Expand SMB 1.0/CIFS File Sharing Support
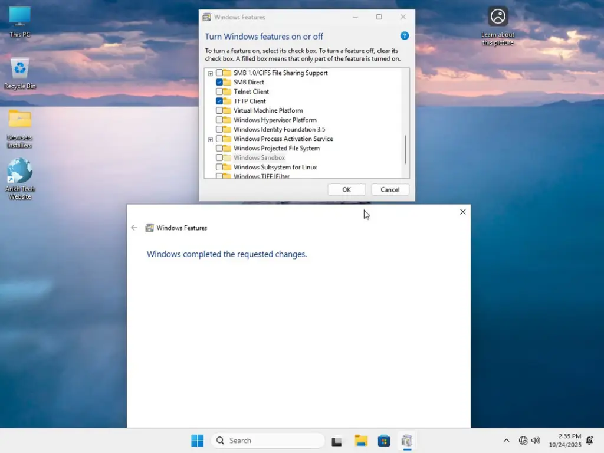 pyautogui.click(x=211, y=73)
